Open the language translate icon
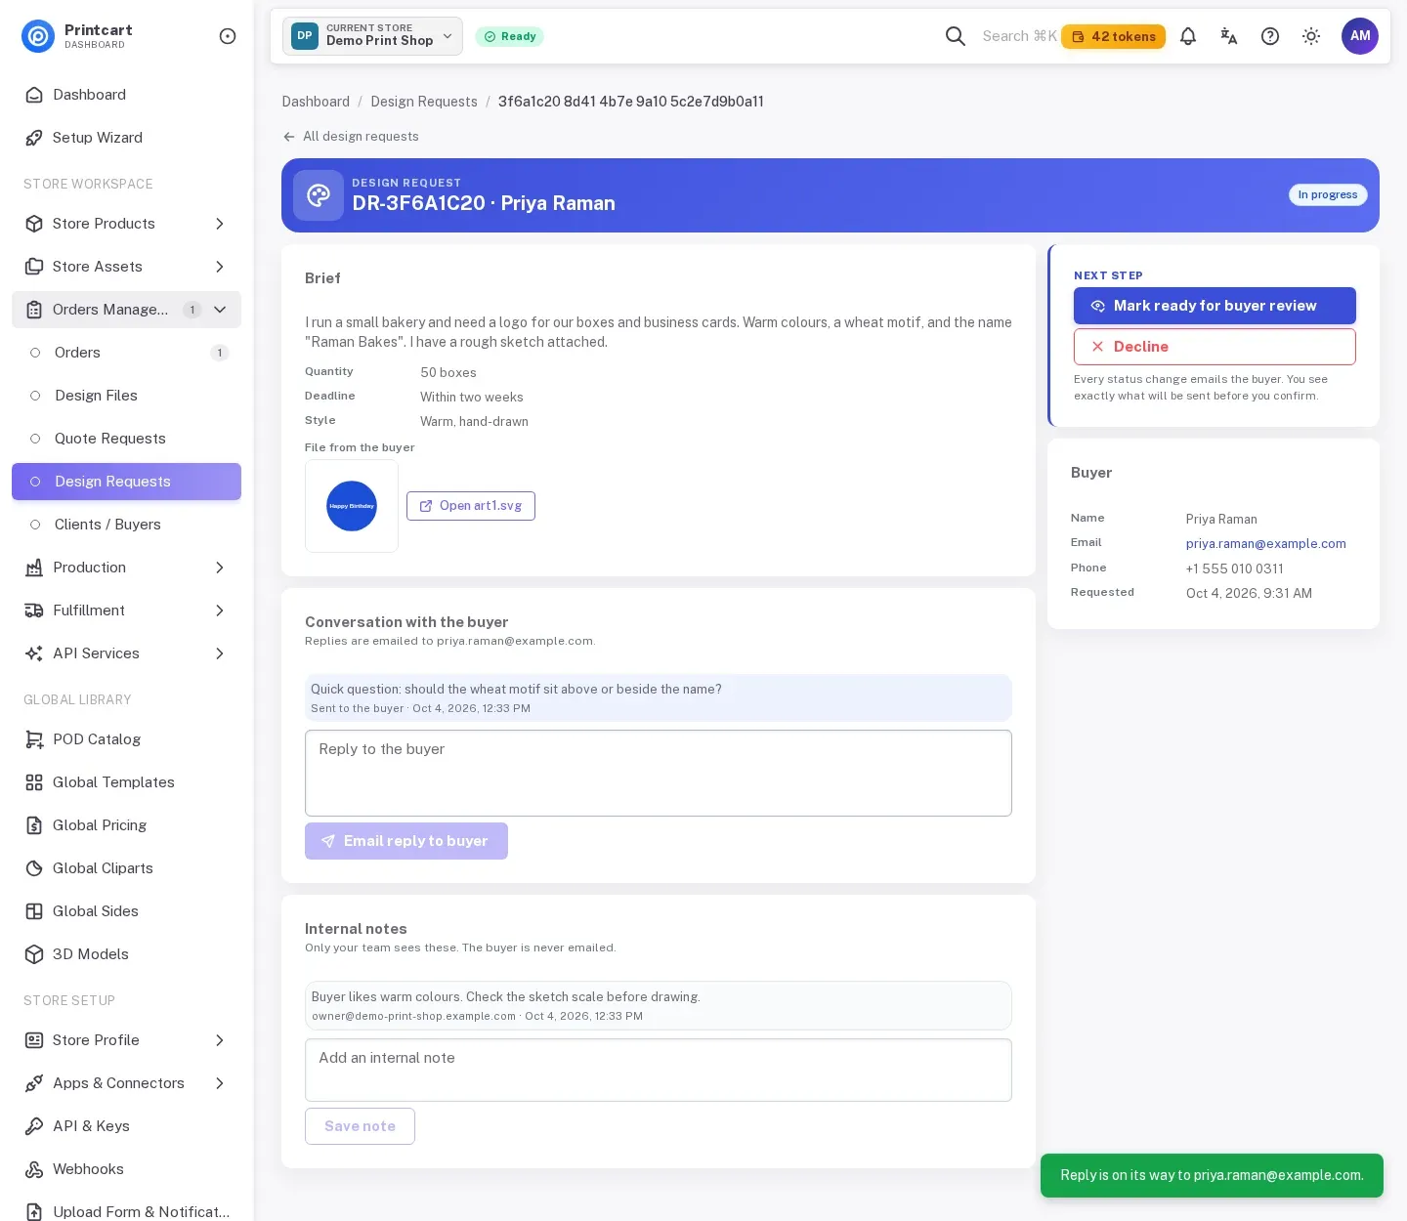Screen dimensions: 1407x1221 click(x=1229, y=36)
